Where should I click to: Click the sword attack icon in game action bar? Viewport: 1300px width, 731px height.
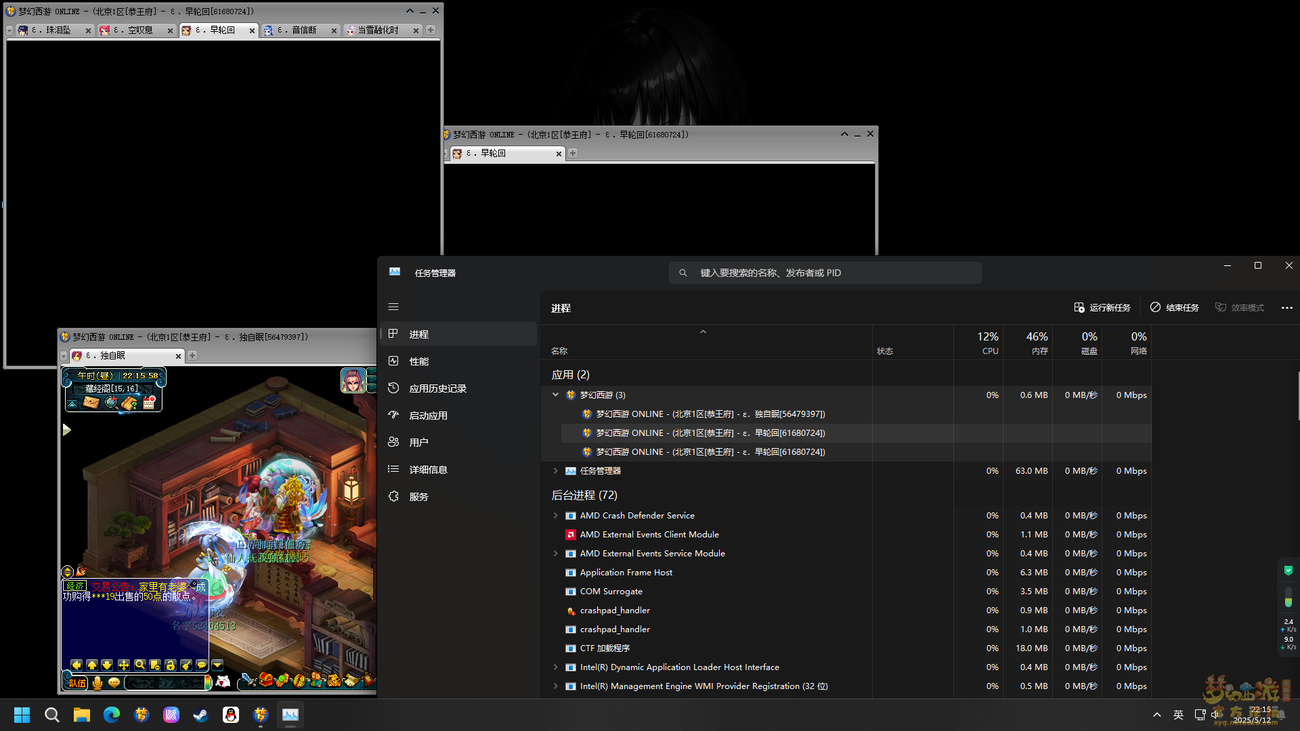248,680
